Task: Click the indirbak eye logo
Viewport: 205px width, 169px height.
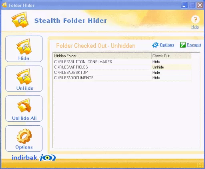Action: click(x=47, y=158)
